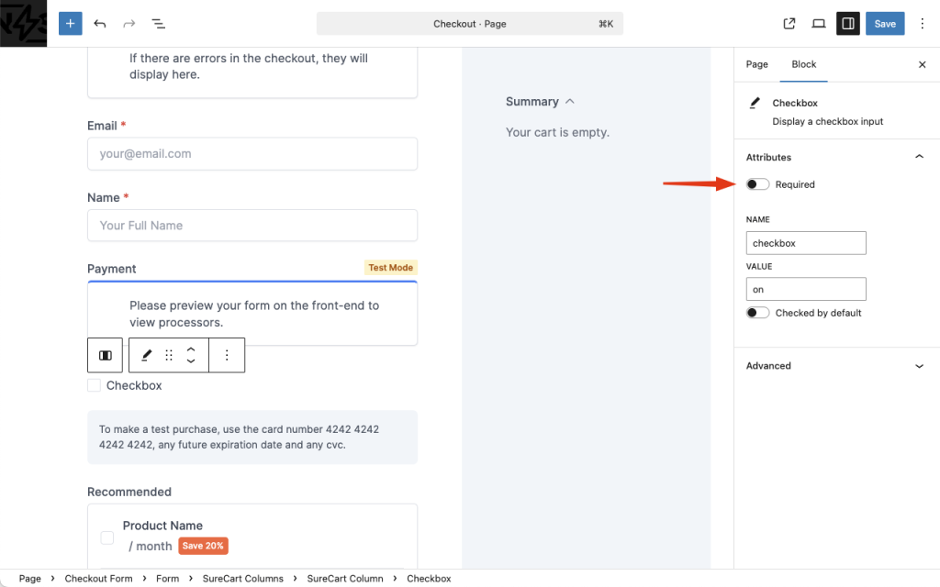Open the preview laptop icon
The width and height of the screenshot is (940, 587).
(x=818, y=23)
